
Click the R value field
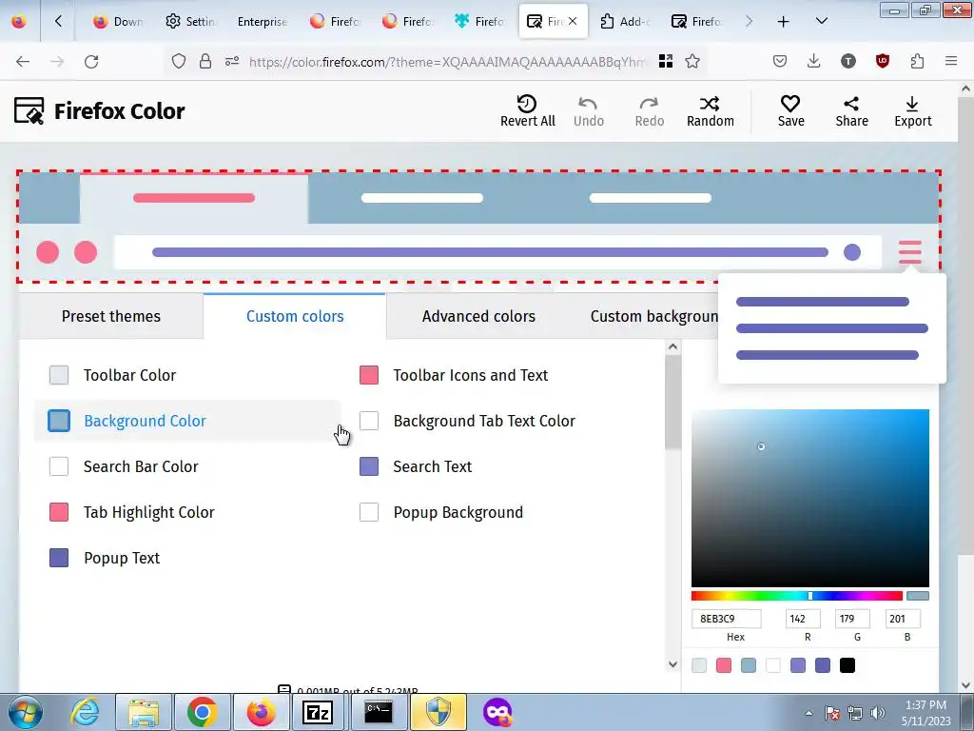point(803,619)
